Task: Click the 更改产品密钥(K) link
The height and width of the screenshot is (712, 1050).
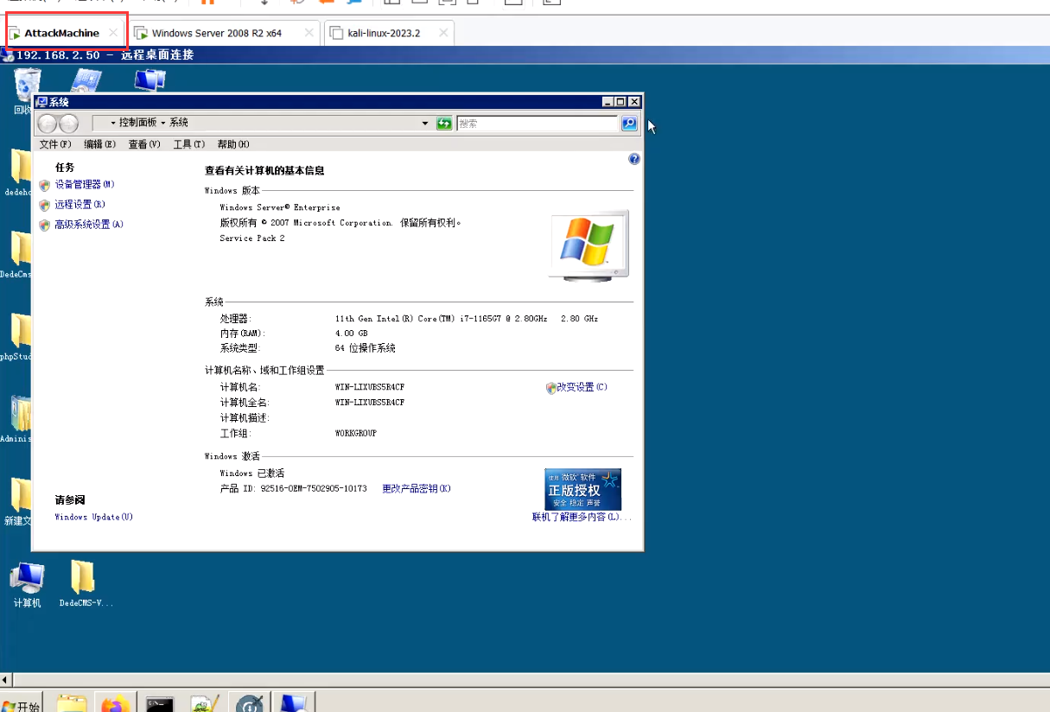Action: coord(417,489)
